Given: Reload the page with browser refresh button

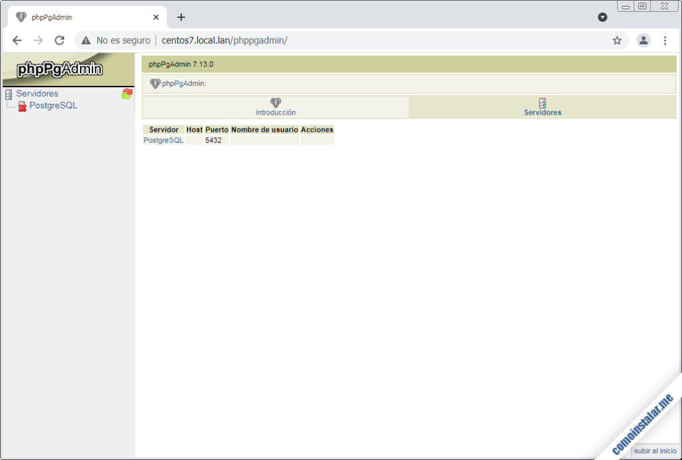Looking at the screenshot, I should point(59,41).
